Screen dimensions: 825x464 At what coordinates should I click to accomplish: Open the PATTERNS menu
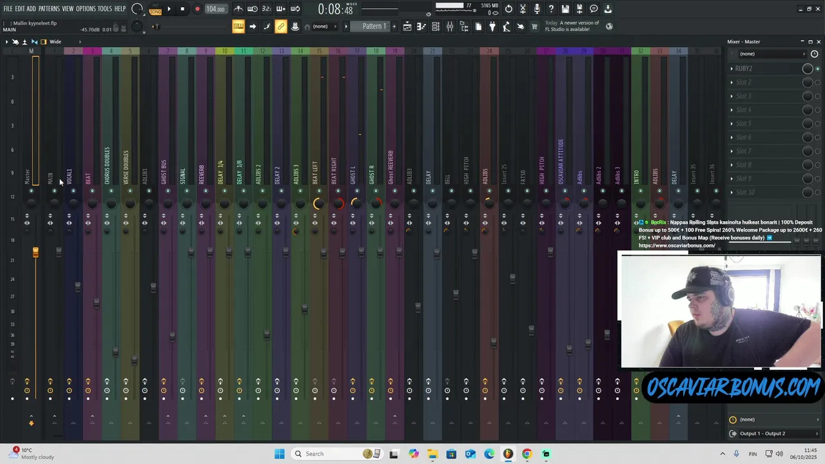(x=49, y=9)
